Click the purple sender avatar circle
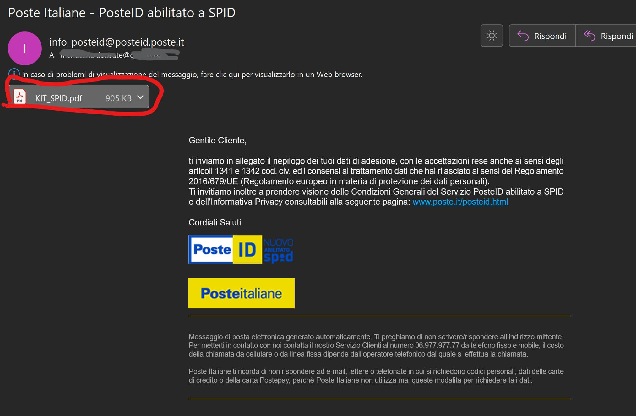This screenshot has height=416, width=636. 25,48
